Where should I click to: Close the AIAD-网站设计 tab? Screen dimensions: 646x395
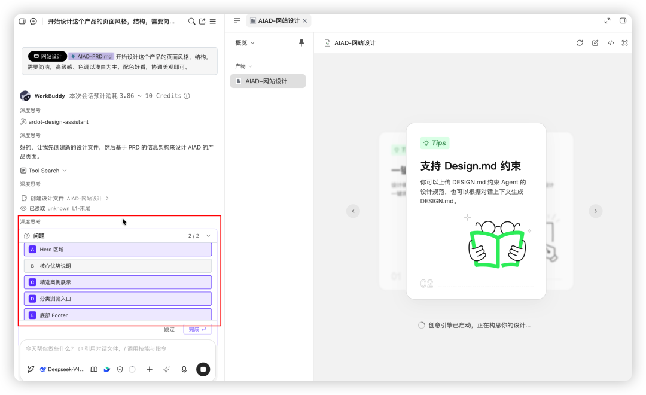pos(305,20)
